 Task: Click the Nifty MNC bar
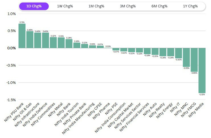[186, 58]
